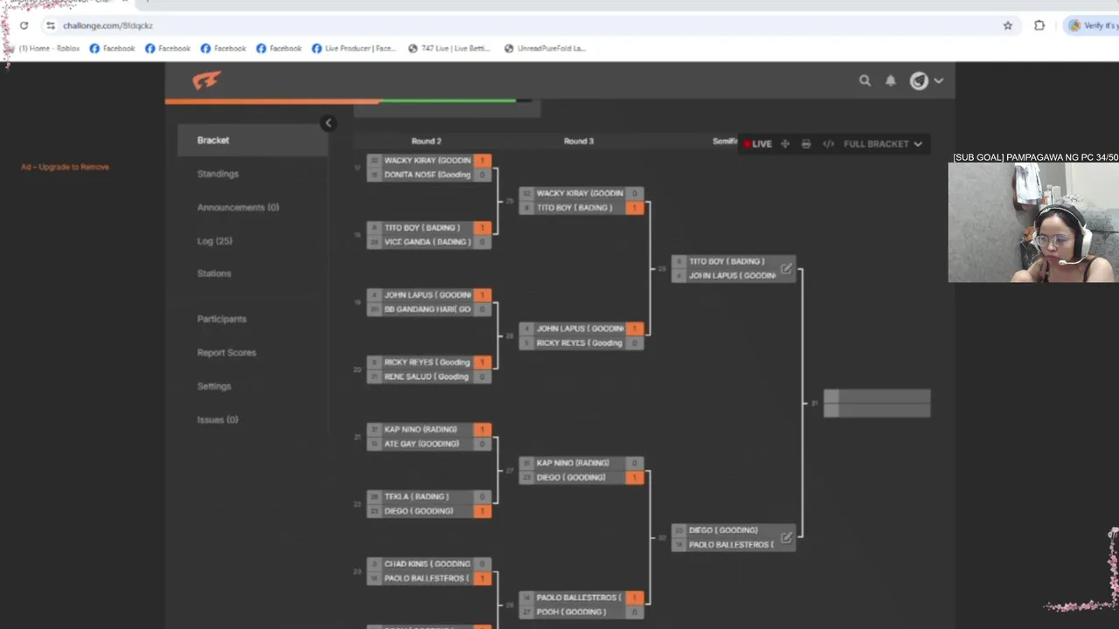This screenshot has width=1119, height=629.
Task: Click the Round 2 column header
Action: point(427,141)
